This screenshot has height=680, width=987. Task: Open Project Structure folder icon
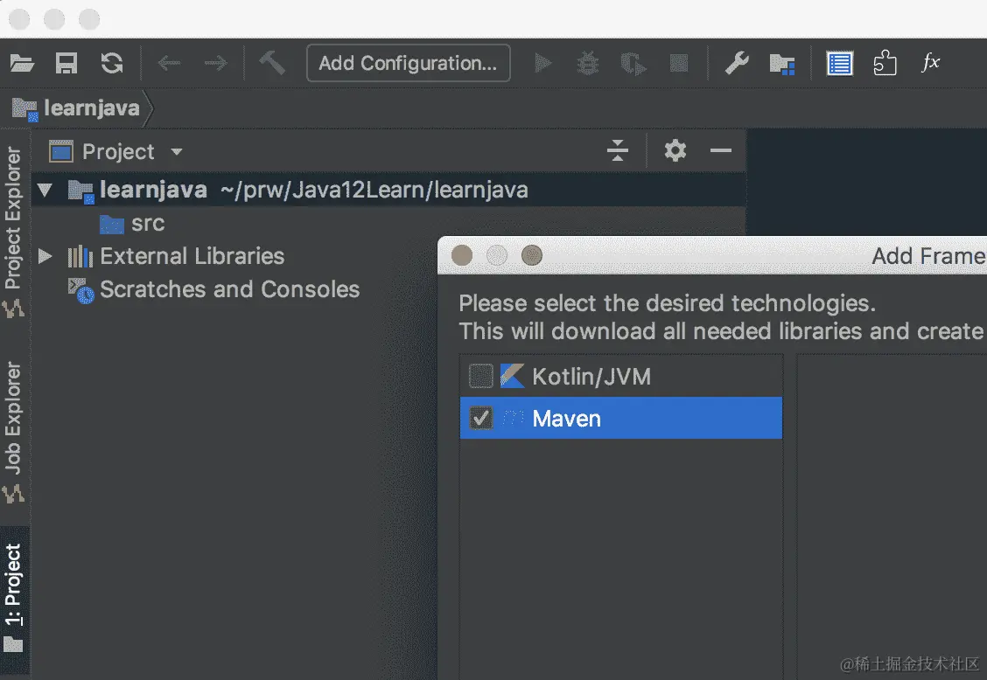(x=782, y=64)
